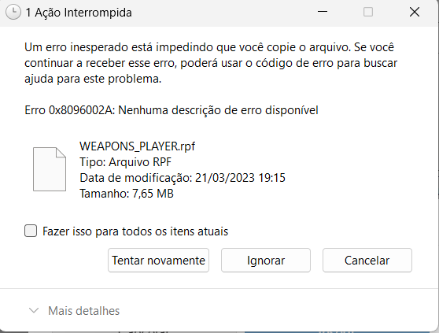The width and height of the screenshot is (439, 333).
Task: Click the greyed-out maximize window button
Action: [x=368, y=12]
